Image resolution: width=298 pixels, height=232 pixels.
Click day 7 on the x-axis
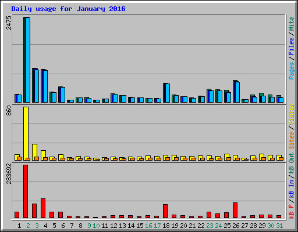72,226
